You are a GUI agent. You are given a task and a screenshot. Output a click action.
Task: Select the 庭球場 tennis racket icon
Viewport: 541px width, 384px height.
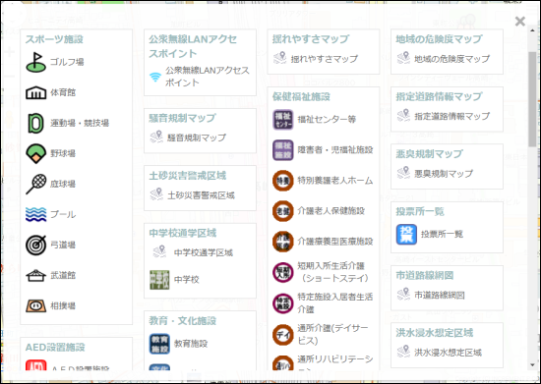pyautogui.click(x=35, y=184)
